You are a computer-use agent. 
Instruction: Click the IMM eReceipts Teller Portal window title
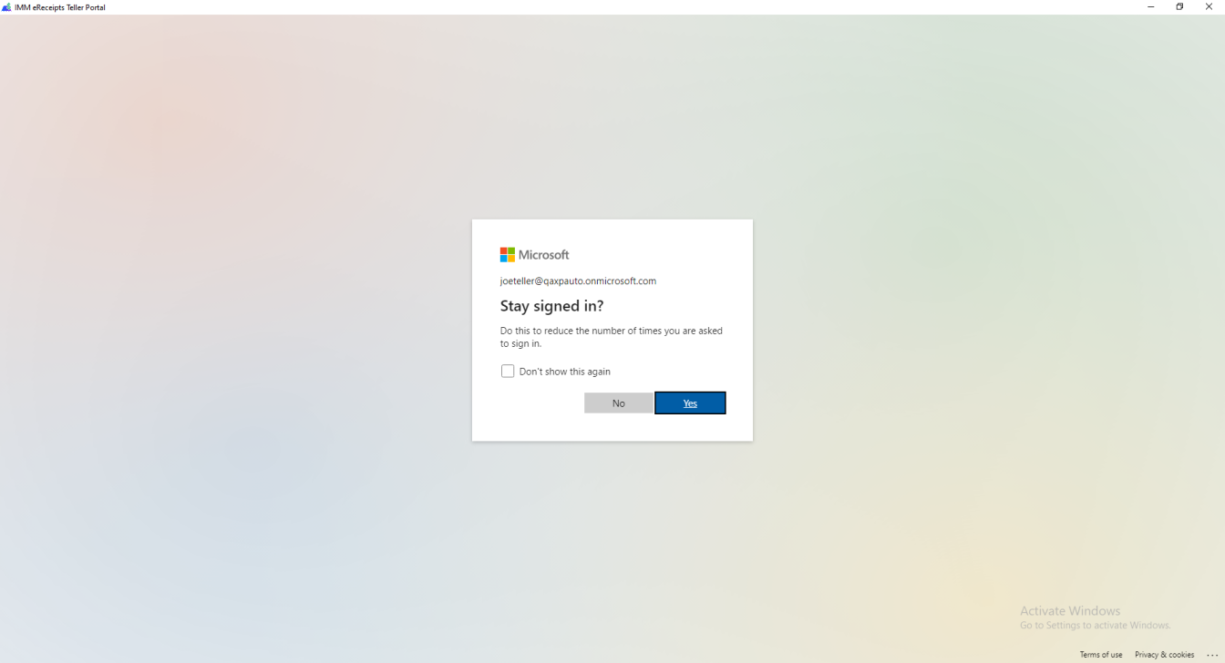60,7
